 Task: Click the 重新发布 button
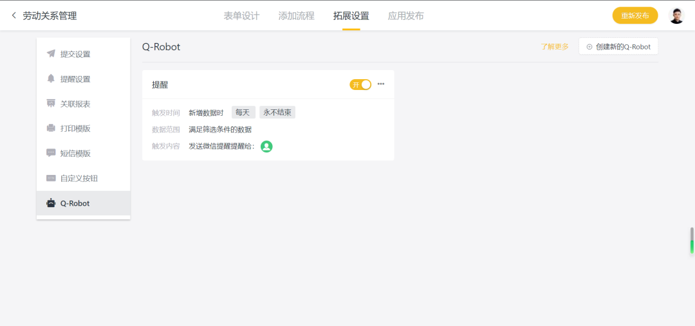click(635, 15)
